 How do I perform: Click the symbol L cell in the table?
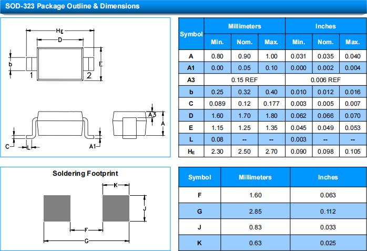[x=191, y=139]
